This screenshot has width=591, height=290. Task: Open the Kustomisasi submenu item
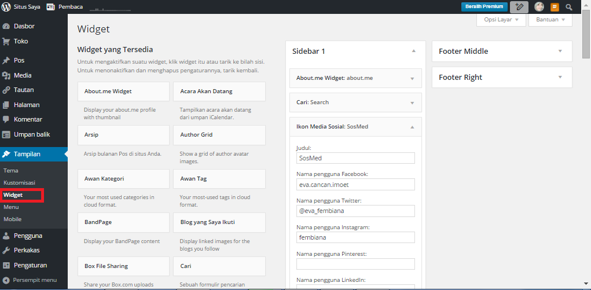pyautogui.click(x=19, y=183)
